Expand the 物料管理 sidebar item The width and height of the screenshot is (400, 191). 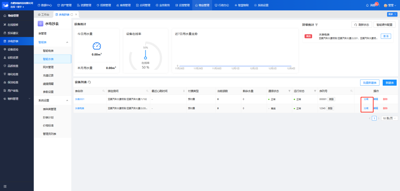[29, 99]
